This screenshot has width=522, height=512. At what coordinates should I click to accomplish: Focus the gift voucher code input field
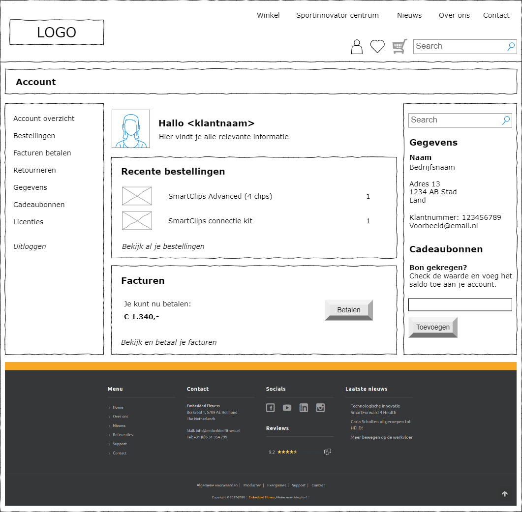[460, 305]
